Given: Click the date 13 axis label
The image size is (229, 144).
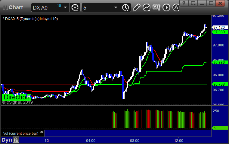Looking at the screenshot, I should click(47, 141).
